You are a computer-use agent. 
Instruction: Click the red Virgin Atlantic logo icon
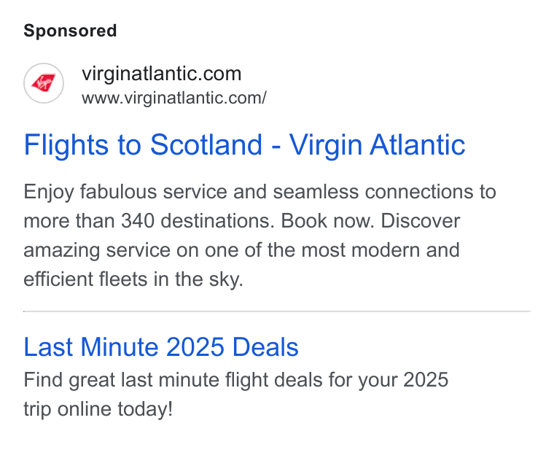pos(44,83)
